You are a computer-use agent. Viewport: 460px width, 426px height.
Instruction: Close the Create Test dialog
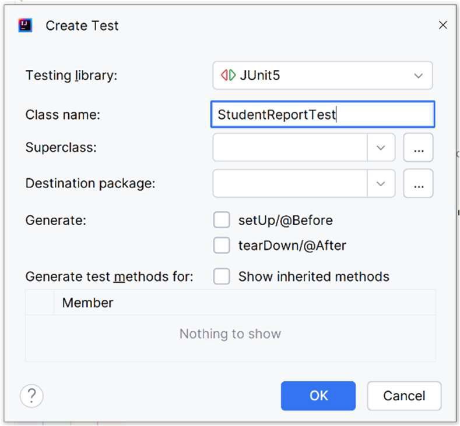(443, 25)
